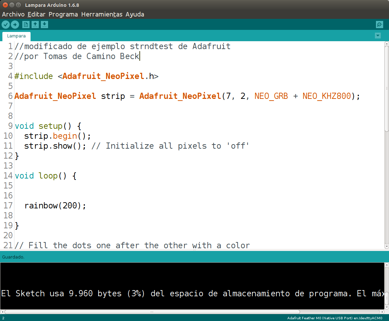Click the 'NEO_GRB' constant
Viewport: 389px width, 321px height.
pyautogui.click(x=271, y=96)
